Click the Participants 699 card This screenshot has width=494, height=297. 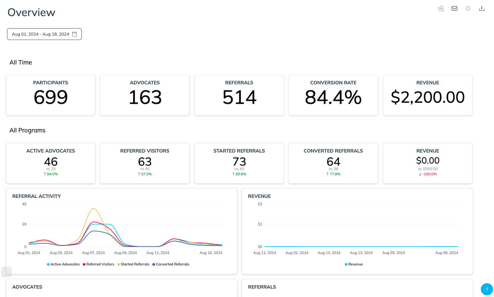pyautogui.click(x=51, y=95)
